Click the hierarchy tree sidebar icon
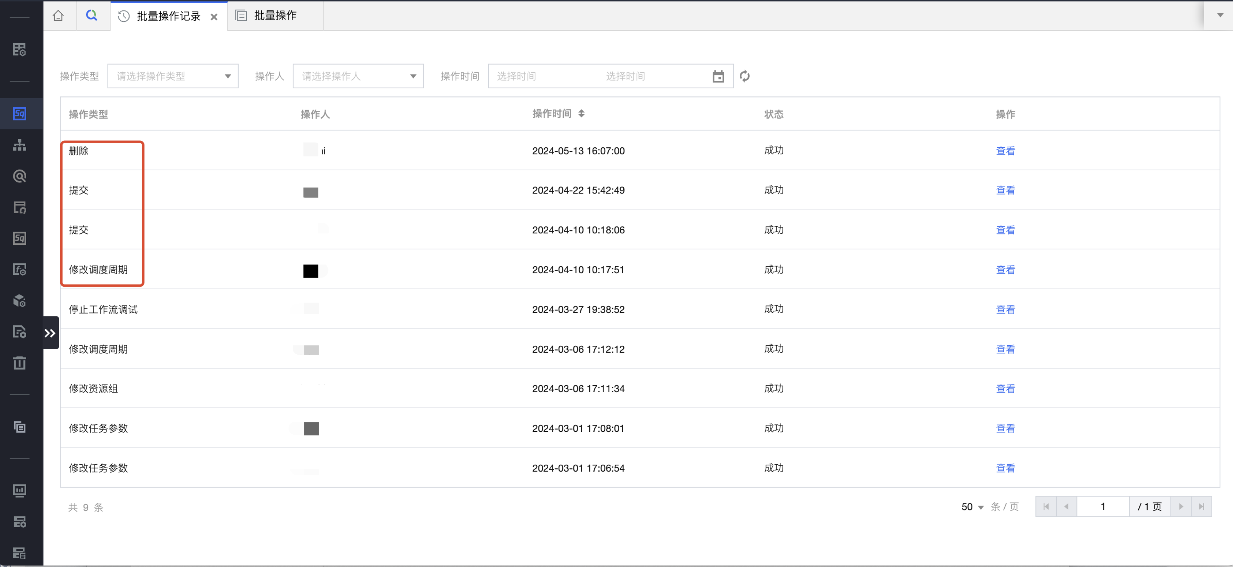The height and width of the screenshot is (567, 1233). tap(20, 145)
